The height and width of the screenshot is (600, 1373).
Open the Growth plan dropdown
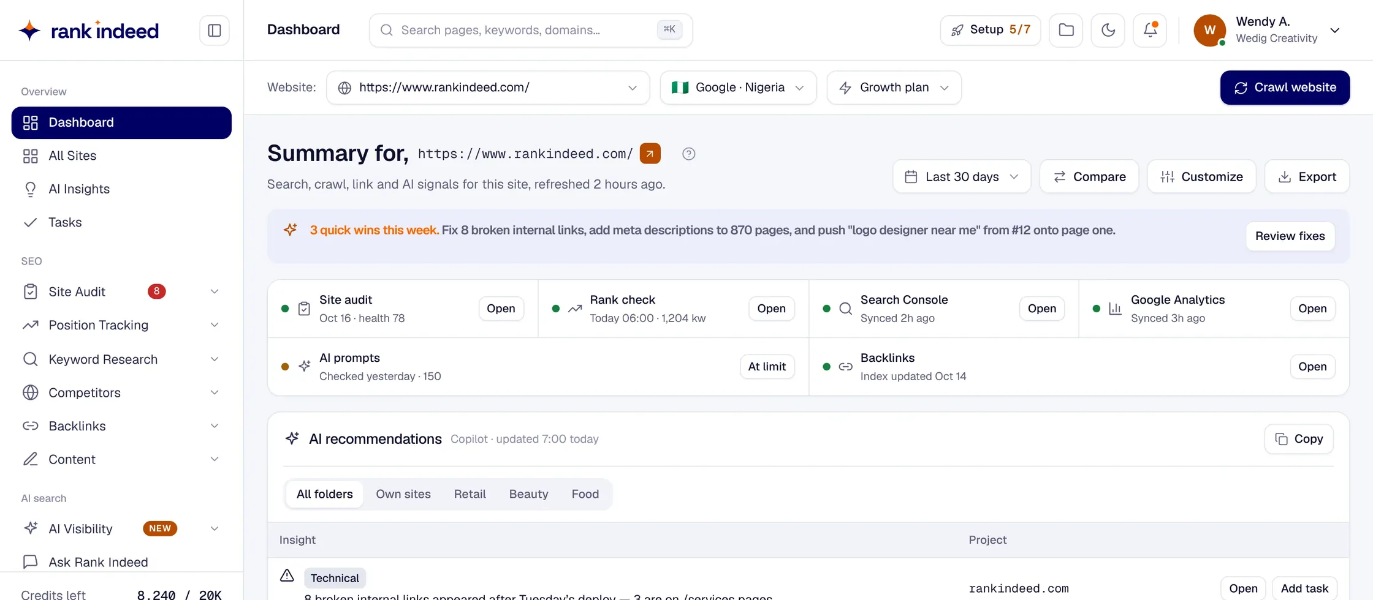894,88
